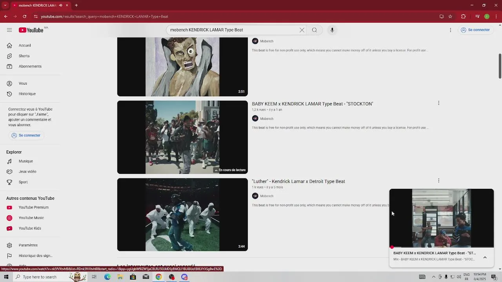Open Task View in the taskbar

point(94,277)
